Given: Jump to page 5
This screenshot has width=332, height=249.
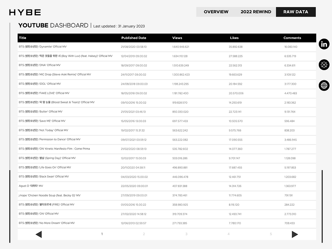Looking at the screenshot, I should click(x=271, y=234).
